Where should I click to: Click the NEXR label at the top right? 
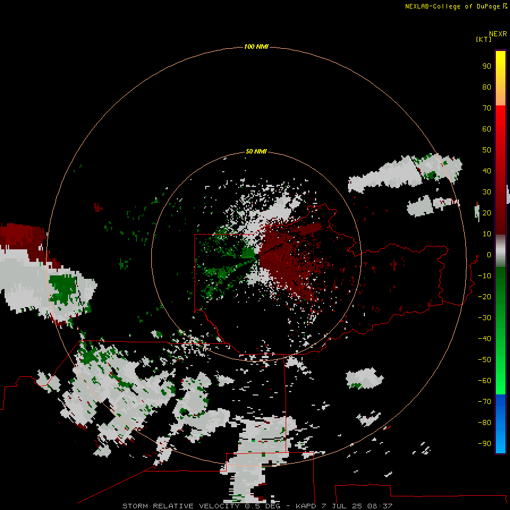(498, 34)
